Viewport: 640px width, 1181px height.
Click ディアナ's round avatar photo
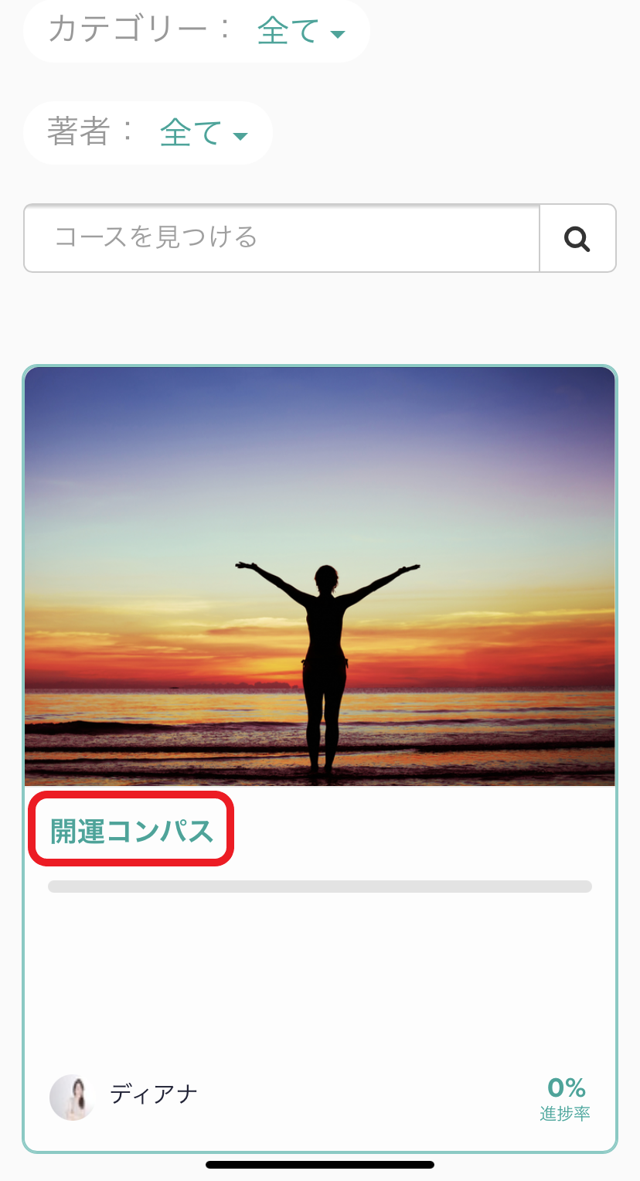click(x=73, y=1097)
